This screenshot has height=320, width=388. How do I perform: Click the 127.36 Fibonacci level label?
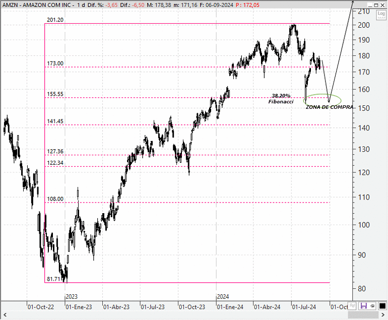pyautogui.click(x=55, y=152)
